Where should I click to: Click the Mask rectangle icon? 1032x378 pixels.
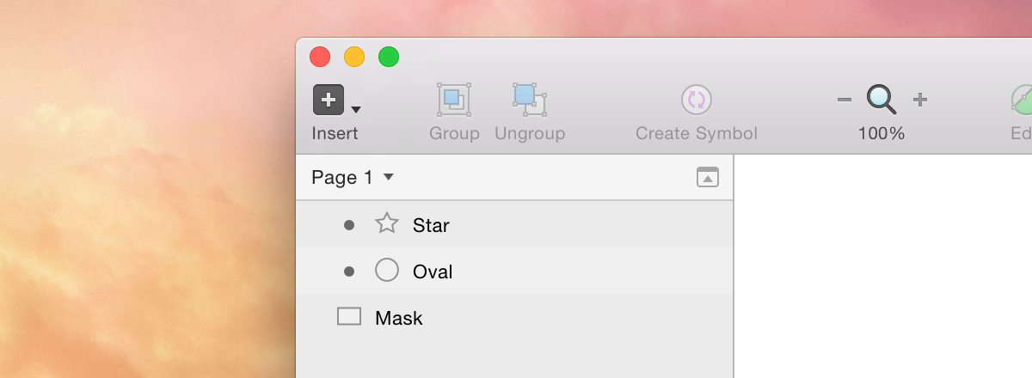coord(349,316)
